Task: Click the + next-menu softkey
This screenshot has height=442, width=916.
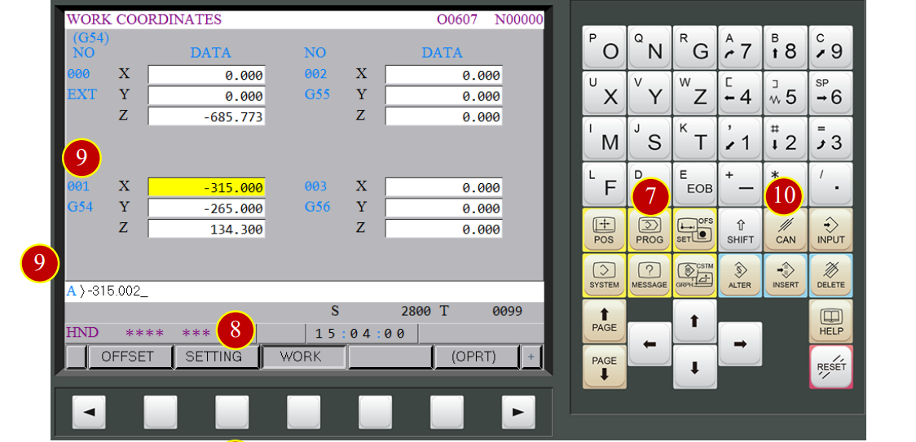Action: coord(531,357)
